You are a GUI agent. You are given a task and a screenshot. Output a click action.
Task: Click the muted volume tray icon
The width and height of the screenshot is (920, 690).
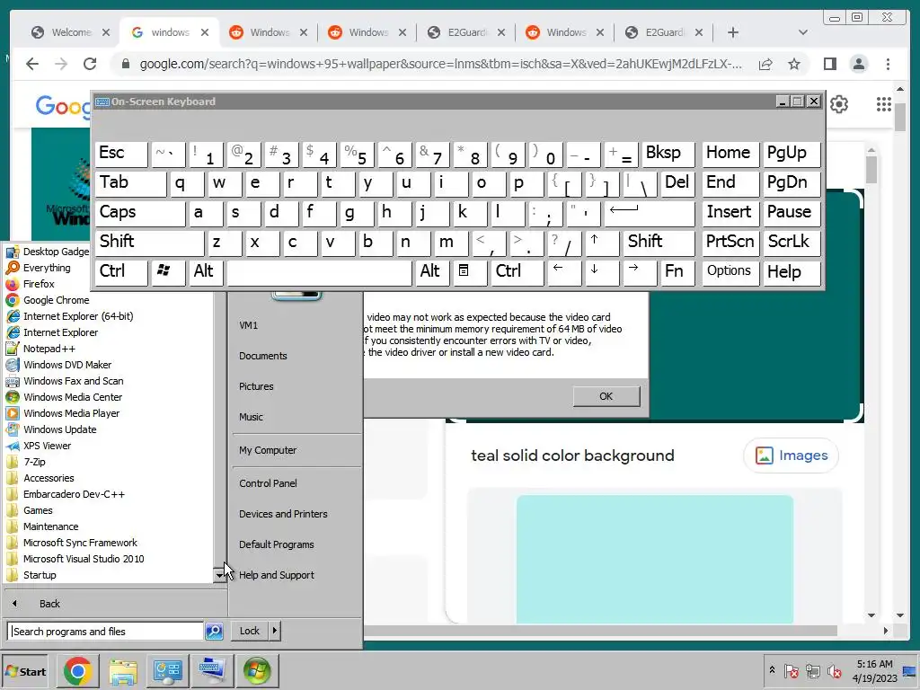pyautogui.click(x=834, y=671)
